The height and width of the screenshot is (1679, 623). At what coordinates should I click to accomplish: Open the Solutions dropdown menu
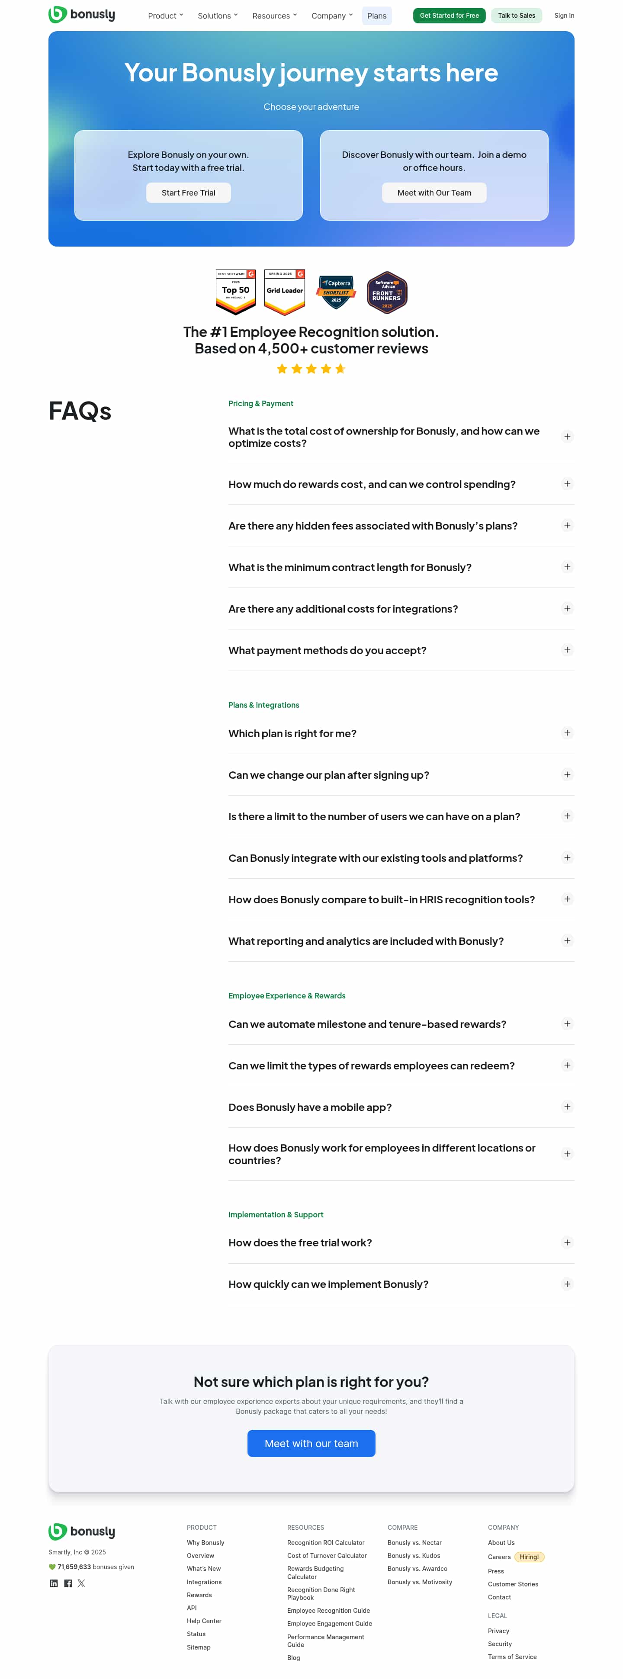[x=218, y=16]
